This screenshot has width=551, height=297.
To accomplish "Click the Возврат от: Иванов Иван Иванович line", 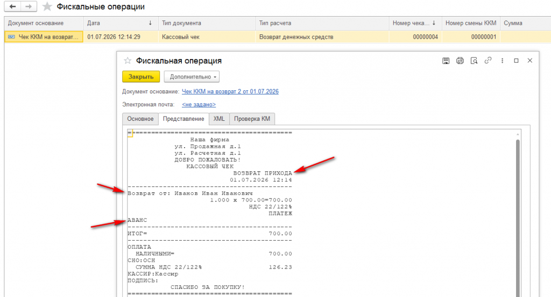I will point(190,193).
